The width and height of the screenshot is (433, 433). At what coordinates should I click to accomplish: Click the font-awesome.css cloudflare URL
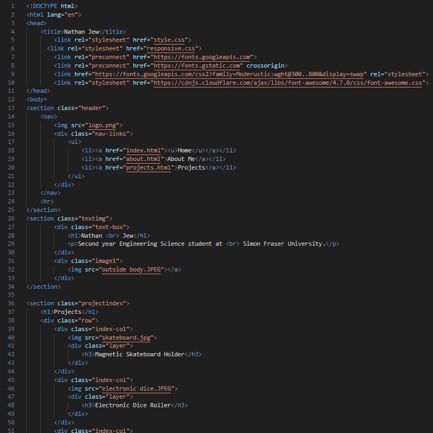click(288, 83)
